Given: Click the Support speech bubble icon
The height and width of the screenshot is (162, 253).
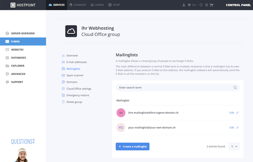Looking at the screenshot, I should 7,82.
